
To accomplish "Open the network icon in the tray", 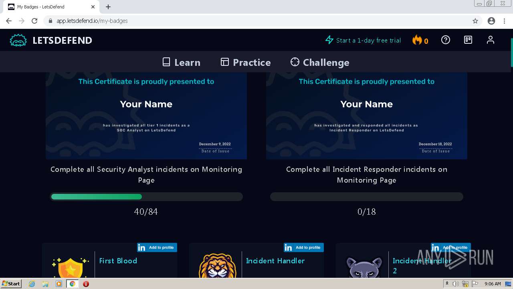I will pyautogui.click(x=466, y=284).
